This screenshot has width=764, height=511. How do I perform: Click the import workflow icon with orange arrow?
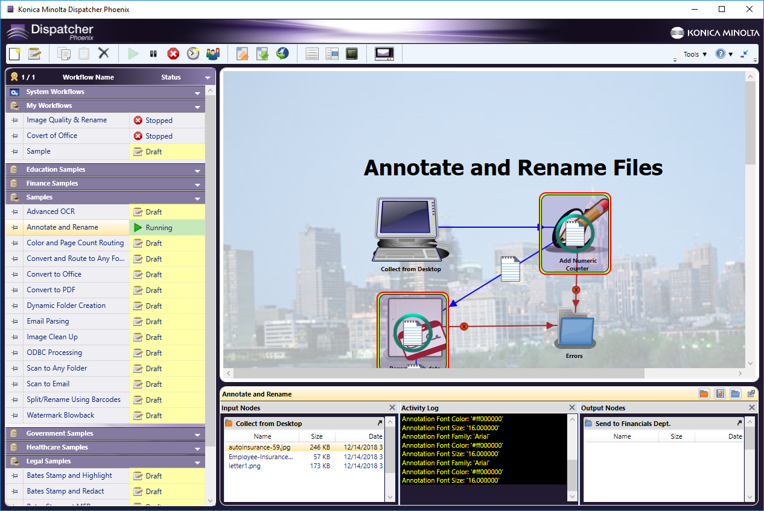coord(242,54)
